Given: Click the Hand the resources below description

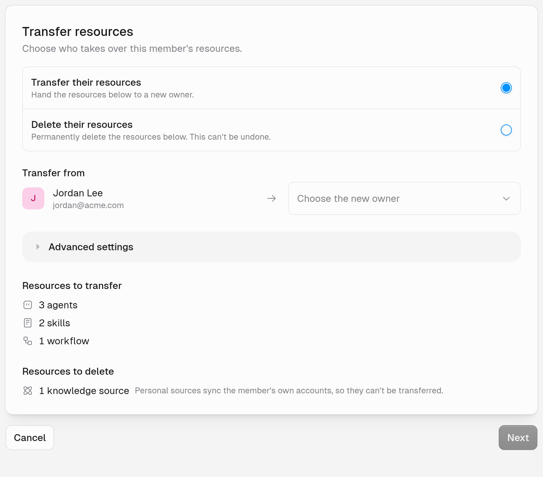Looking at the screenshot, I should click(113, 95).
